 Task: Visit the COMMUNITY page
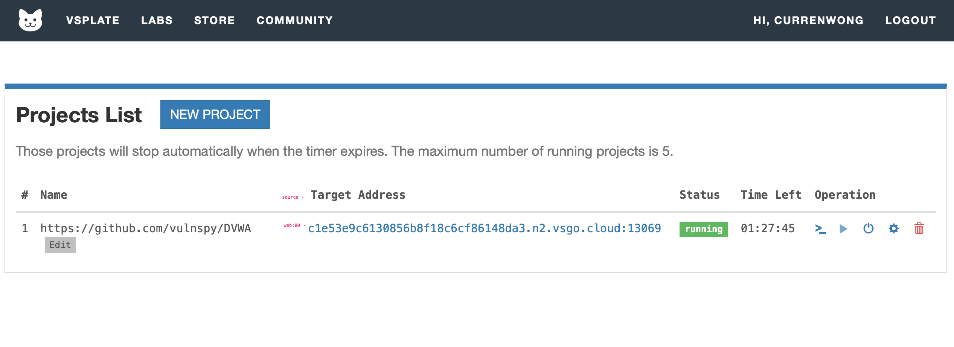tap(295, 20)
